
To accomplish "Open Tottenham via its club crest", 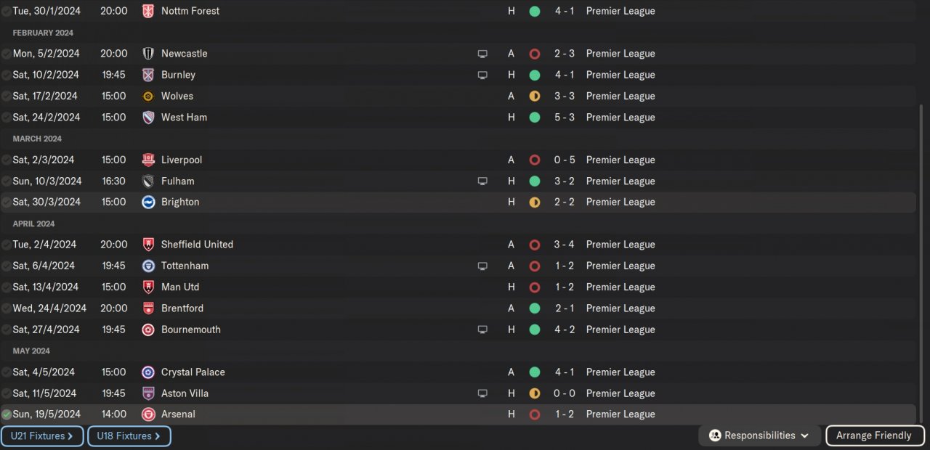I will tap(148, 266).
